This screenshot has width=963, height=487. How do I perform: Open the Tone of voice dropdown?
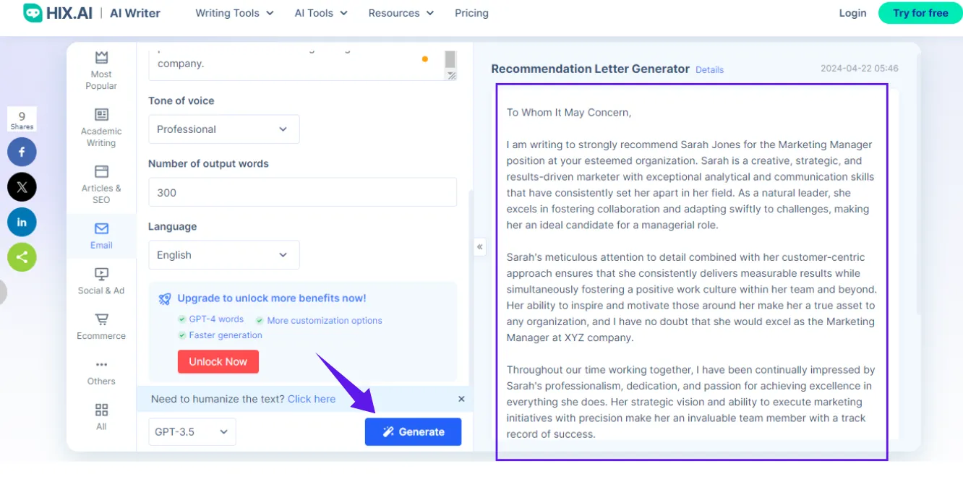coord(223,129)
